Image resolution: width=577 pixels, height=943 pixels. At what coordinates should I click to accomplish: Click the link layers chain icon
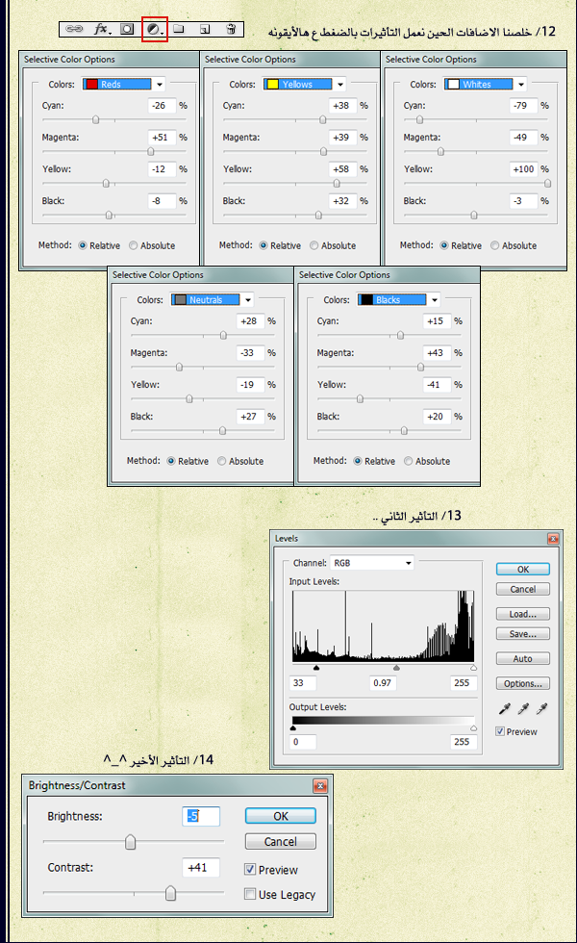(x=75, y=30)
